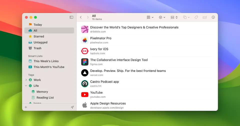Select the "Ivory for iOS" title
Screen dimensions: 240x126
[x=99, y=49]
